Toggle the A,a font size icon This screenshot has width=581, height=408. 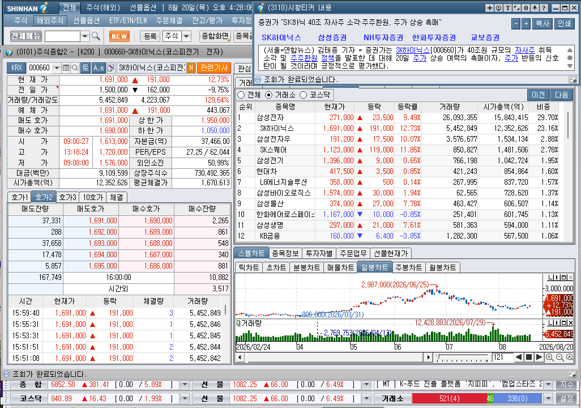coord(98,68)
